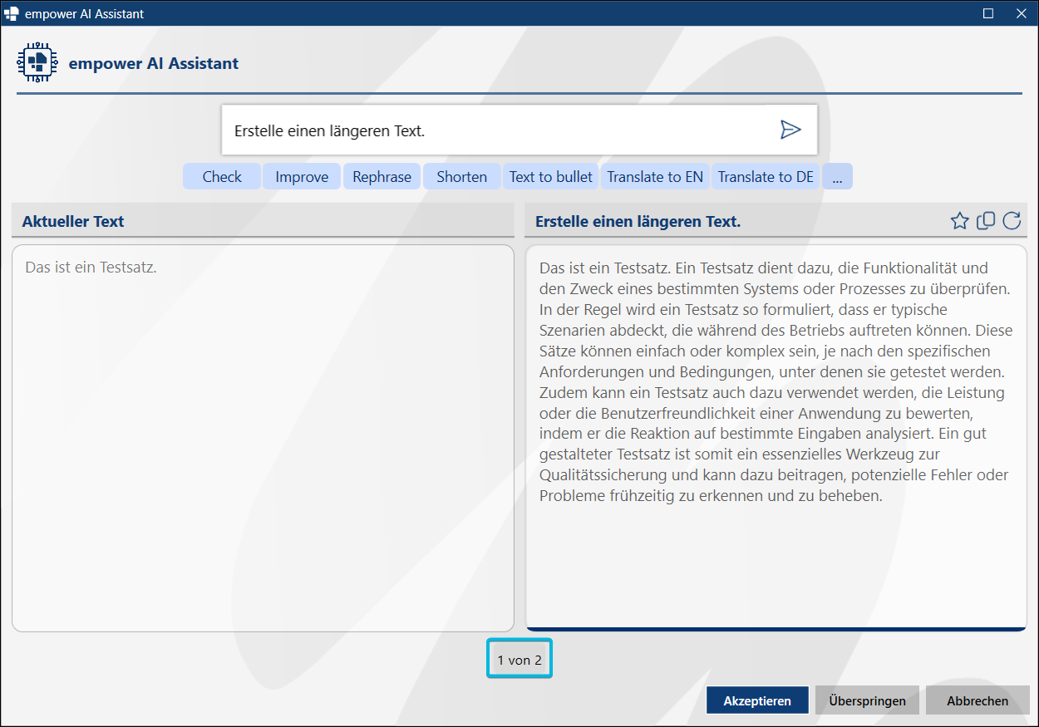The width and height of the screenshot is (1039, 727).
Task: Skip with the Überspringen button
Action: click(x=867, y=700)
